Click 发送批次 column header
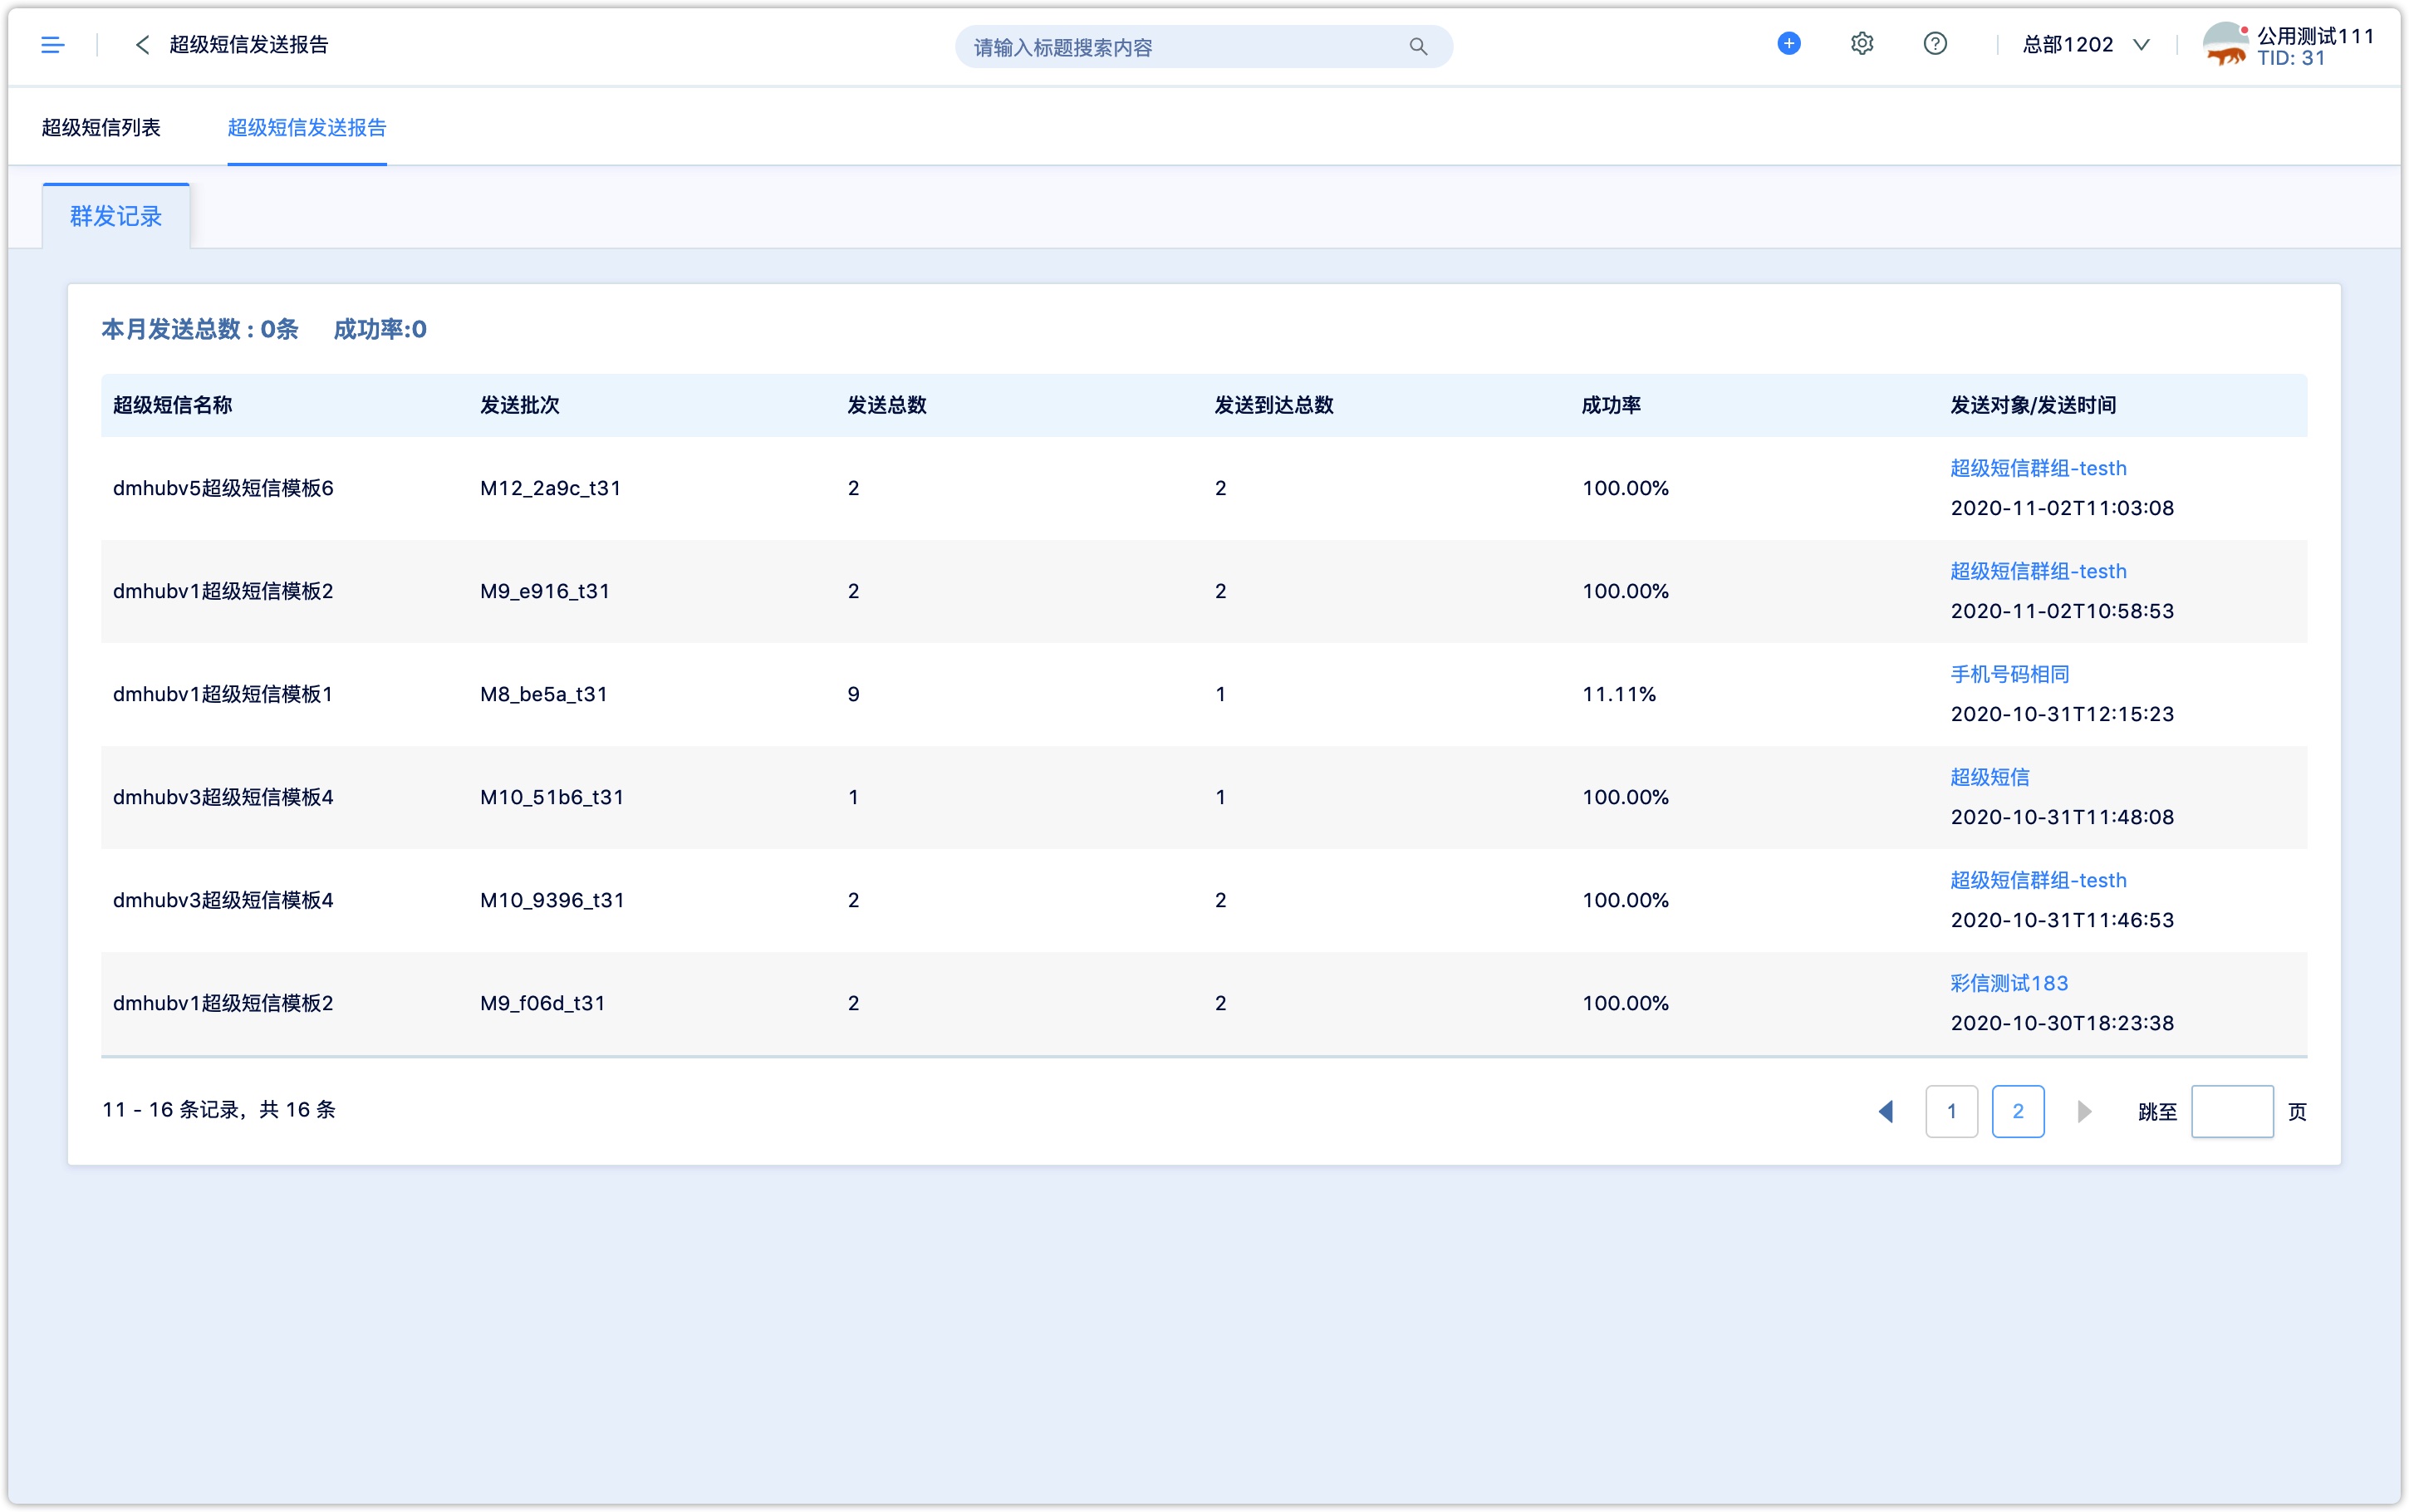 pyautogui.click(x=520, y=405)
